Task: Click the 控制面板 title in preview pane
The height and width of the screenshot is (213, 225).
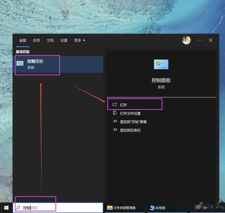Action: click(x=161, y=80)
